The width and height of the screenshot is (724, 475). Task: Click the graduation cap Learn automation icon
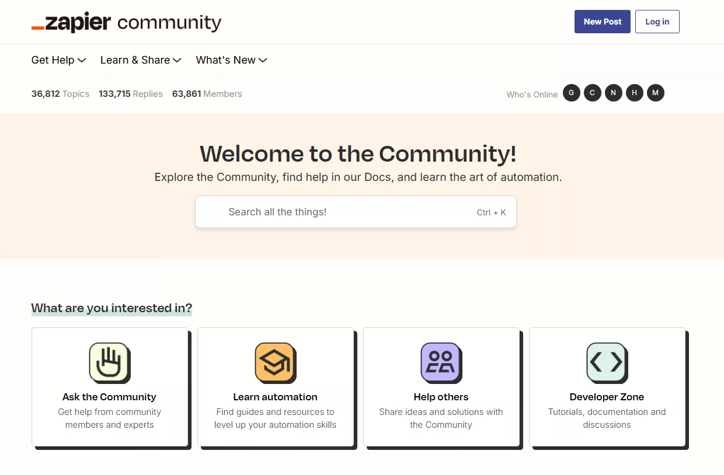point(275,362)
